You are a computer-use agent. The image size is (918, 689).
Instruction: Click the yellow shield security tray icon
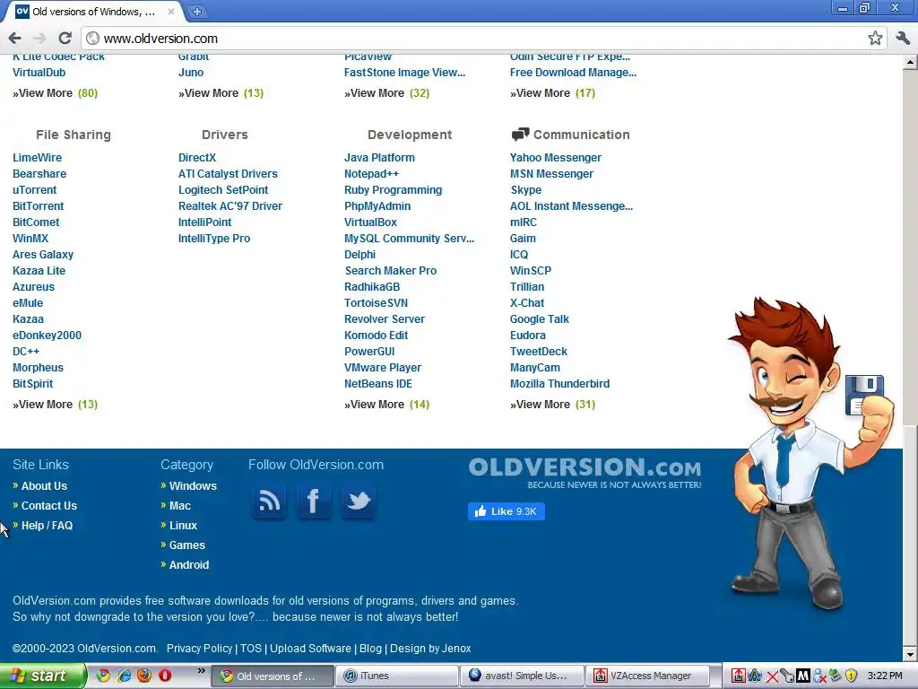pos(852,676)
